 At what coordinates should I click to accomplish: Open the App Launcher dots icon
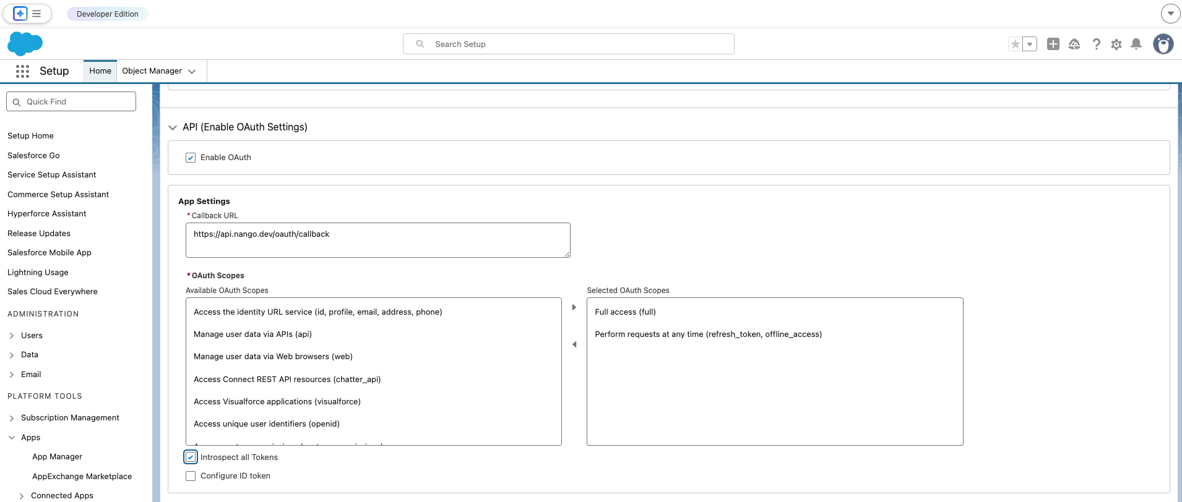pyautogui.click(x=23, y=71)
